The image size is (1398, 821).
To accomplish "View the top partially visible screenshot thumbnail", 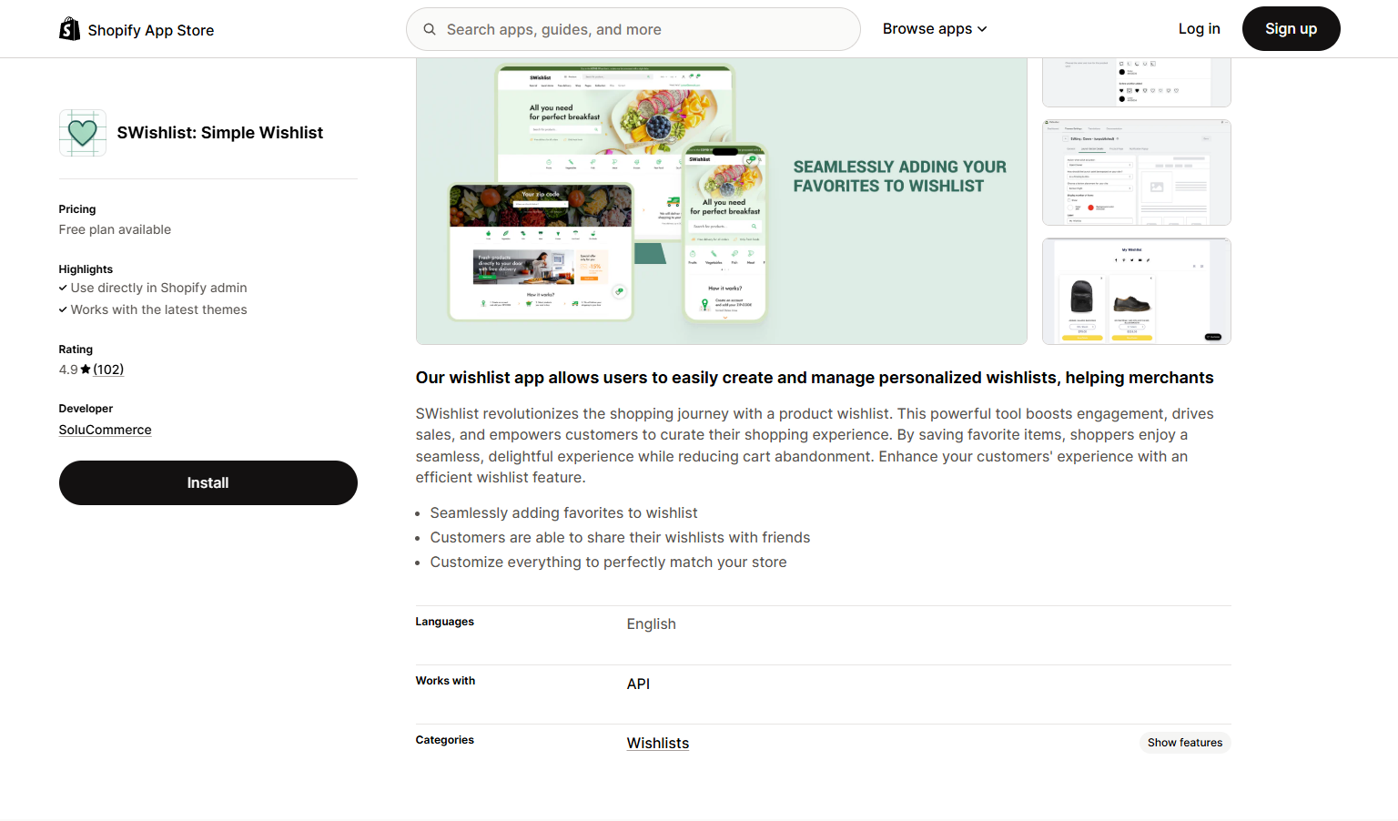I will [x=1136, y=82].
